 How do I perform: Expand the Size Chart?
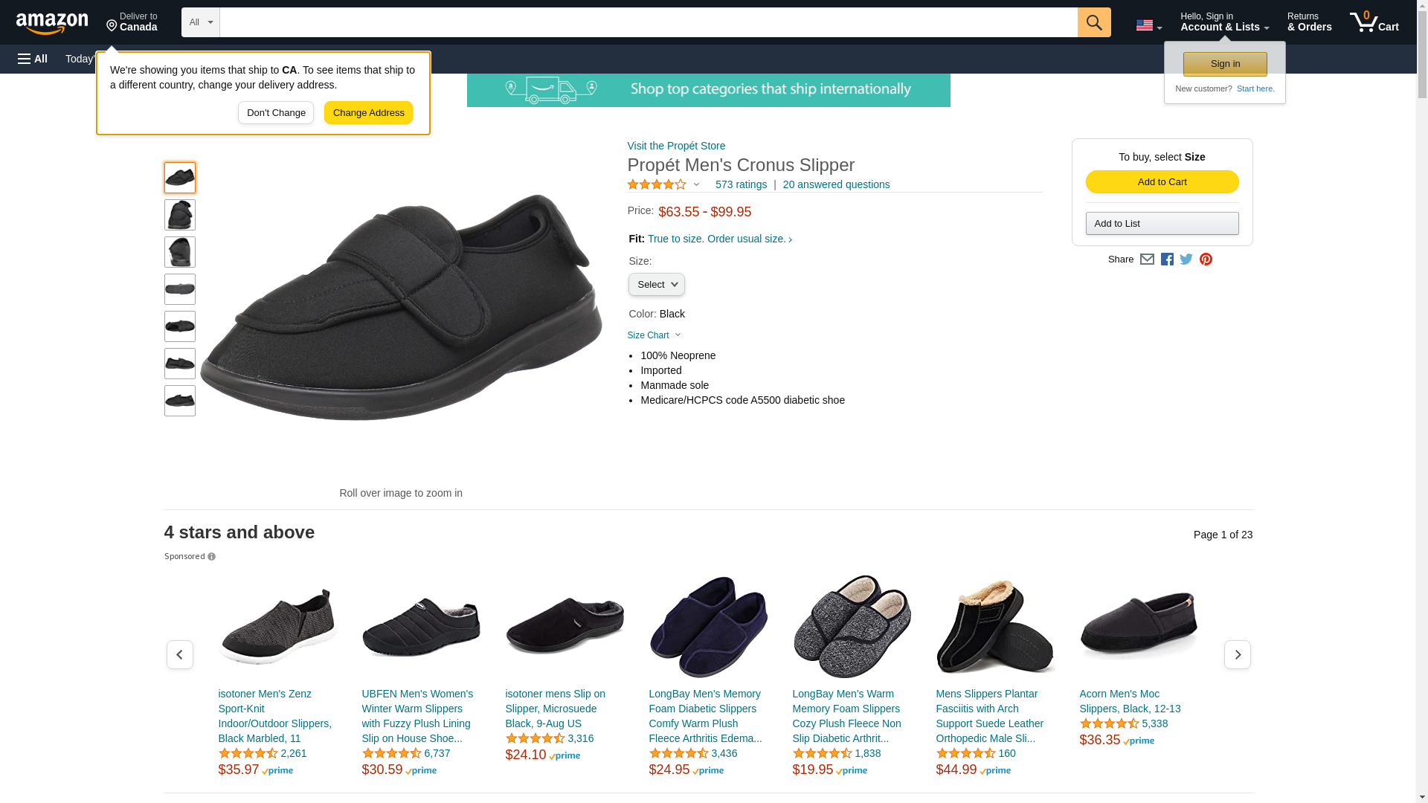pyautogui.click(x=654, y=335)
